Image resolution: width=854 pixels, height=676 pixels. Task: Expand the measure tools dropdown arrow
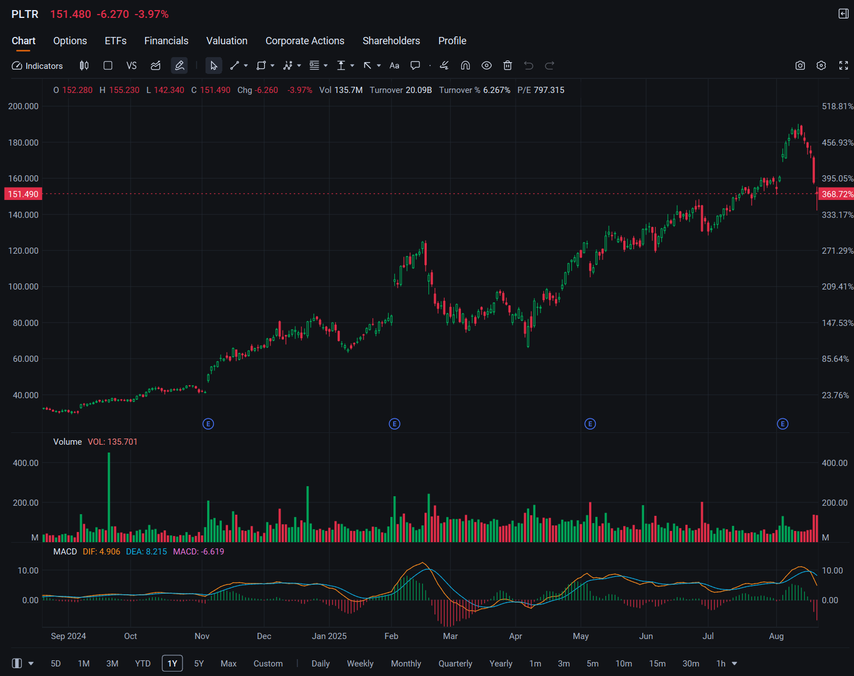click(352, 66)
